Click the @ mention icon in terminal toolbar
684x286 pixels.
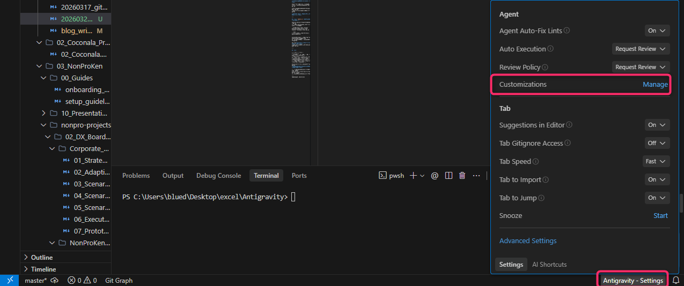(x=435, y=175)
